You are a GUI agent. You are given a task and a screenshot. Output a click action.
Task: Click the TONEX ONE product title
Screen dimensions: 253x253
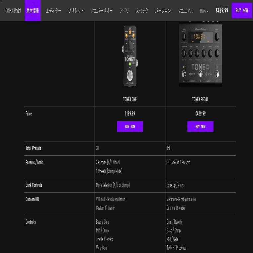pos(130,99)
